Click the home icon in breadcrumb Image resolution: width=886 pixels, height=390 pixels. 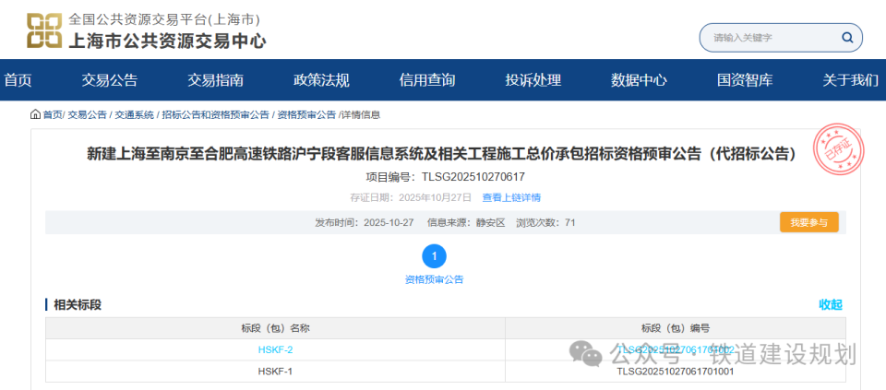pos(36,114)
